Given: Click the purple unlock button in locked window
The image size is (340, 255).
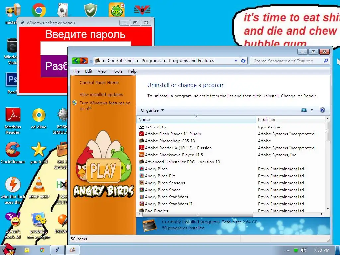Looking at the screenshot, I should tap(54, 66).
